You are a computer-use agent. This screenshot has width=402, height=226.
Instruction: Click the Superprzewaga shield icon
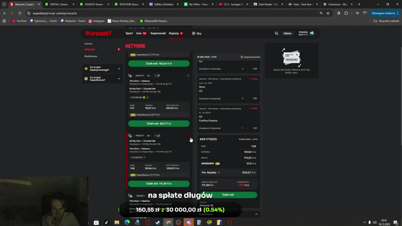86,68
